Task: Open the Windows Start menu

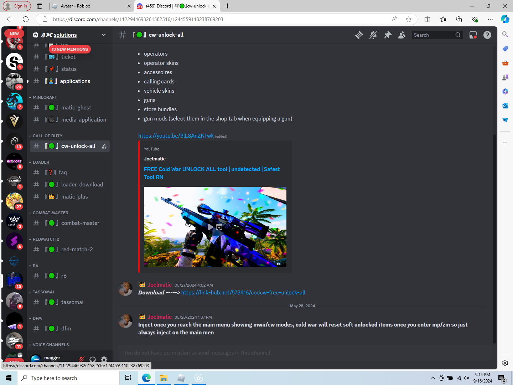Action: [9, 378]
